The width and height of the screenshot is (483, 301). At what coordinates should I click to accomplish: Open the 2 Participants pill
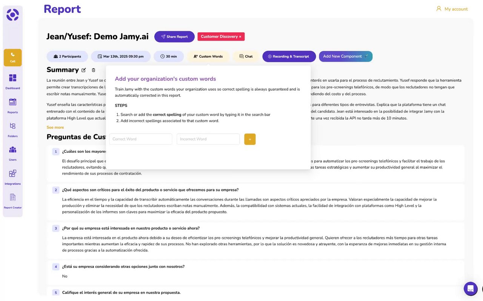tap(67, 56)
